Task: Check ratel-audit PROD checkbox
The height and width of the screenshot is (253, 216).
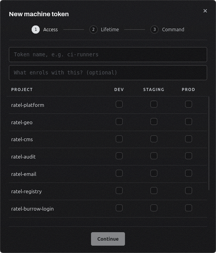Action: pos(188,156)
